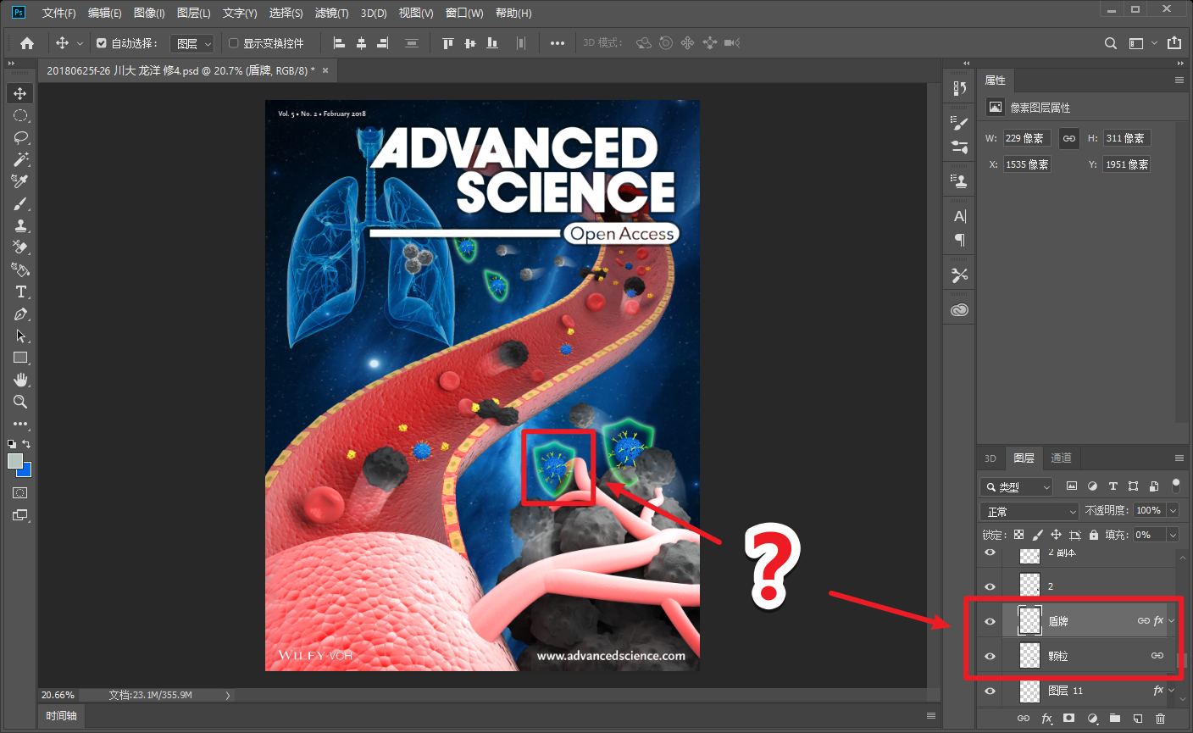Check the 显示变换控件 checkbox
This screenshot has width=1193, height=733.
point(234,43)
